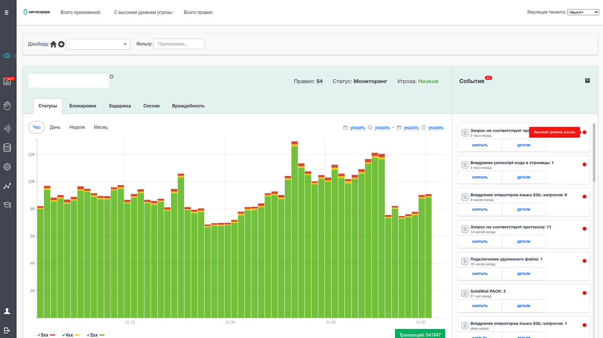Click the Приложение filter input field
The height and width of the screenshot is (338, 603).
[179, 44]
